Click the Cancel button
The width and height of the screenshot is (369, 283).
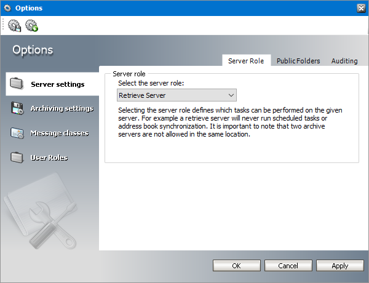(x=288, y=266)
